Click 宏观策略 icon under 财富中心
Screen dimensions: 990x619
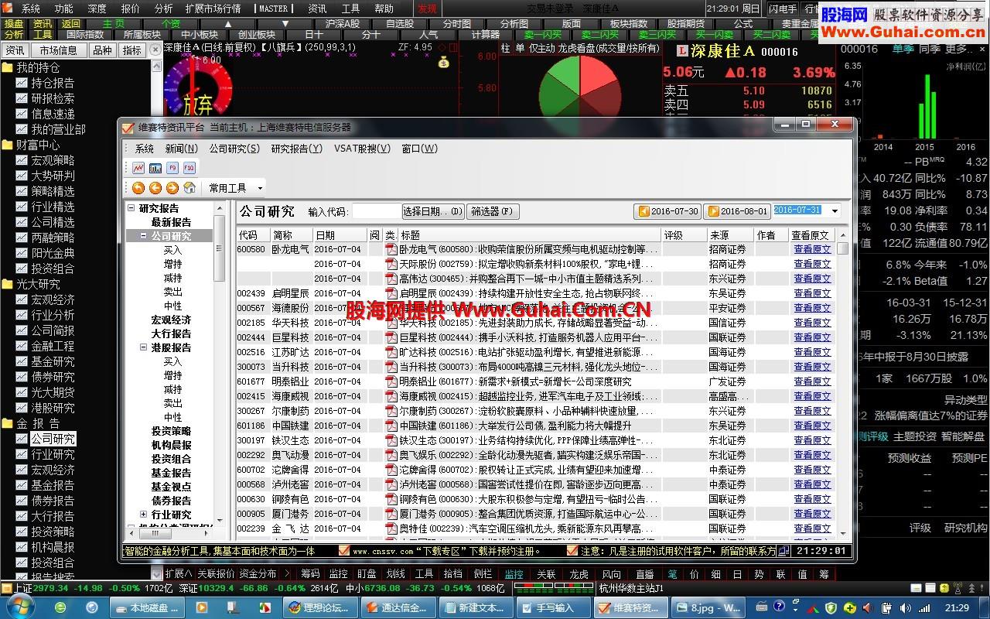pyautogui.click(x=22, y=160)
